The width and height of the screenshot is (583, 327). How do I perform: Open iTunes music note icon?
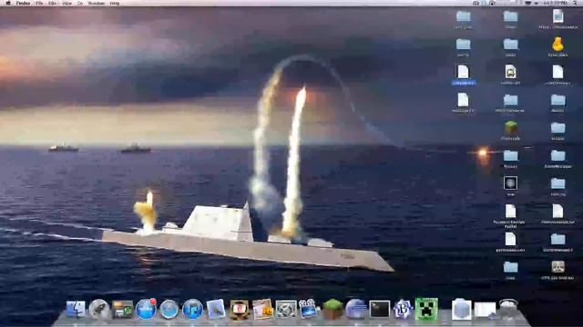[192, 310]
